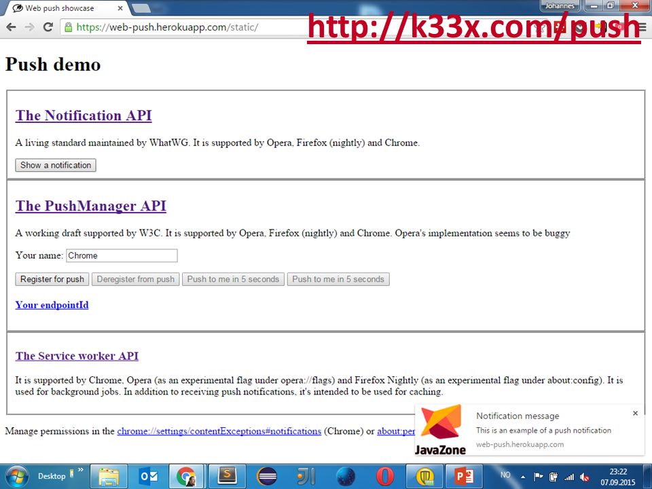Click Deregister from push
652x489 pixels.
[x=136, y=279]
